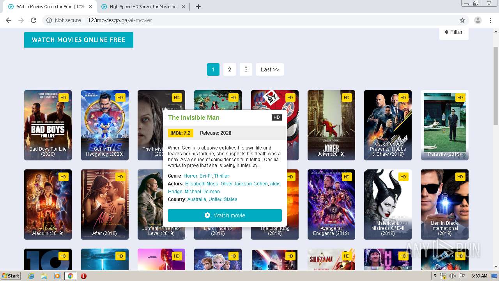Open the Horror genre link

[x=191, y=176]
